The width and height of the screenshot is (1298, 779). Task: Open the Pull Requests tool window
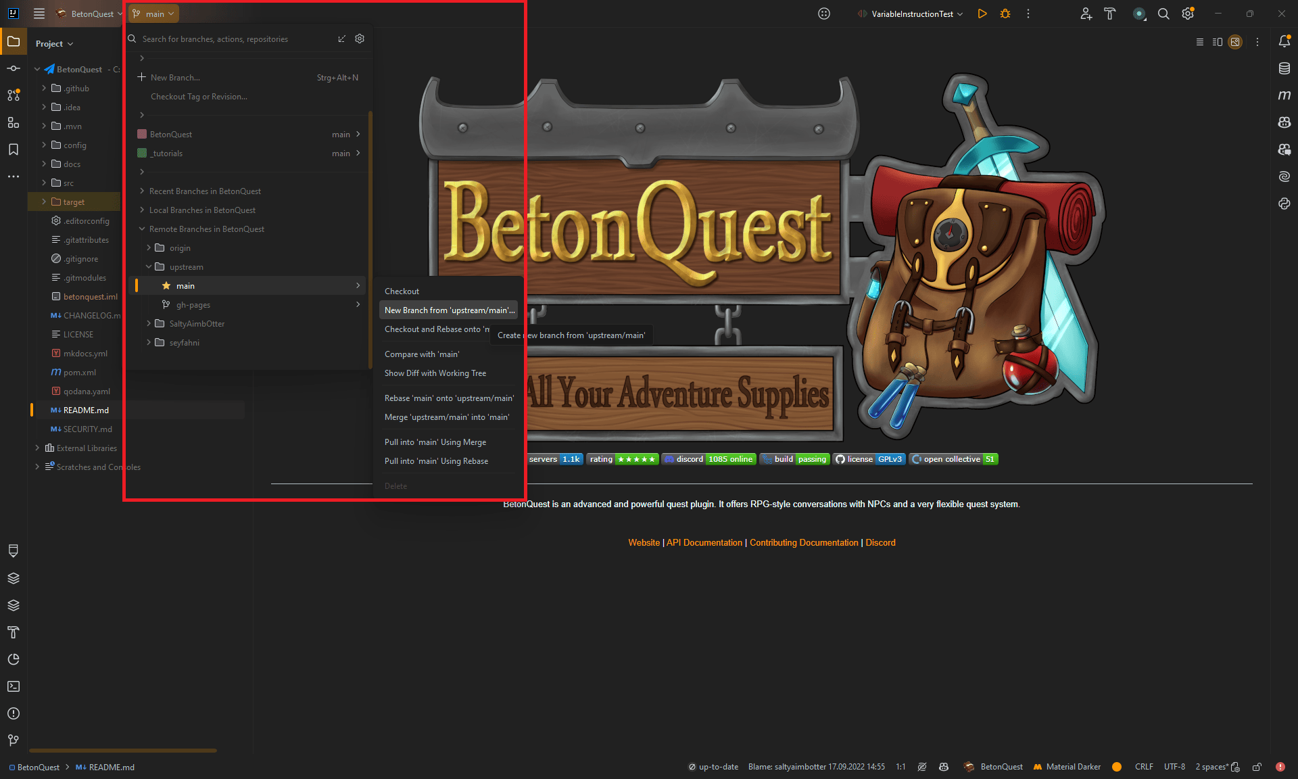[14, 95]
